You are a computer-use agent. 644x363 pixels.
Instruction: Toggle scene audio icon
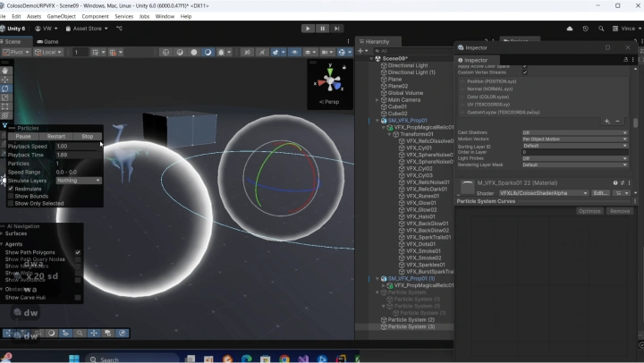point(261,52)
